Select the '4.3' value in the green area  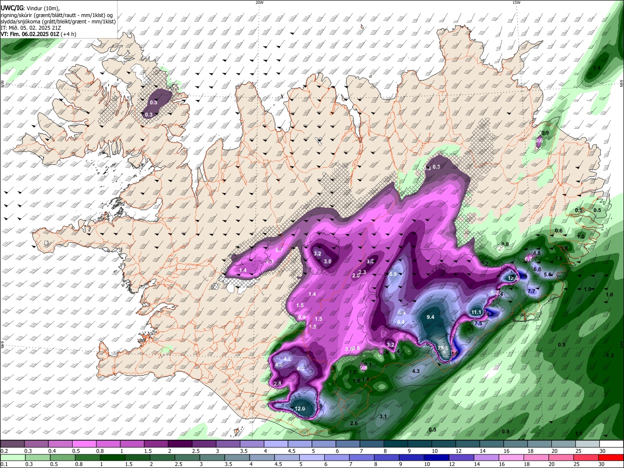tap(416, 371)
